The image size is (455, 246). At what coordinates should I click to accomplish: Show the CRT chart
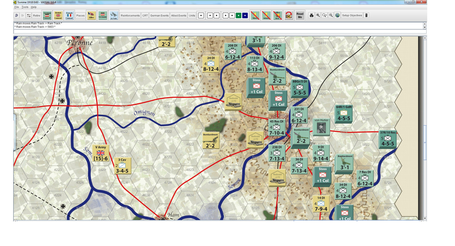[x=145, y=15]
